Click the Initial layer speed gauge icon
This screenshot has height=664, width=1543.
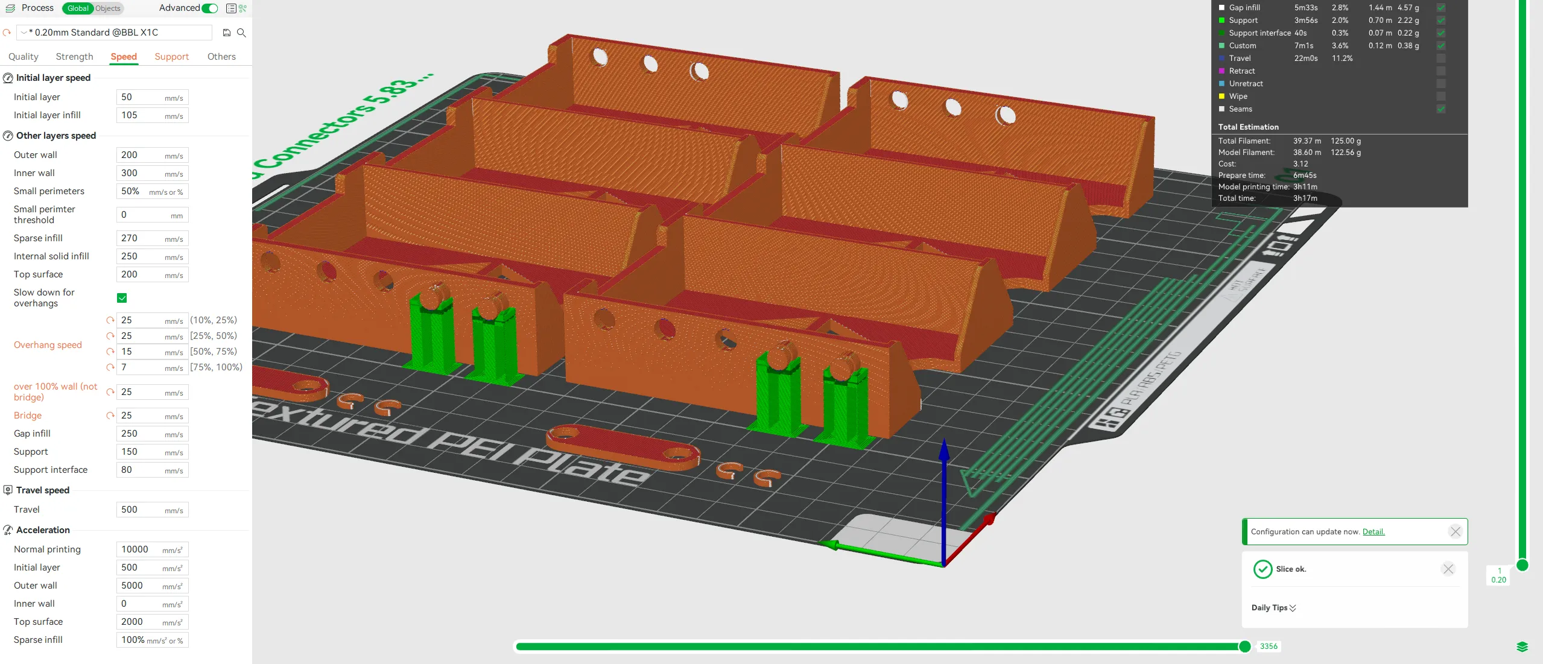[8, 78]
